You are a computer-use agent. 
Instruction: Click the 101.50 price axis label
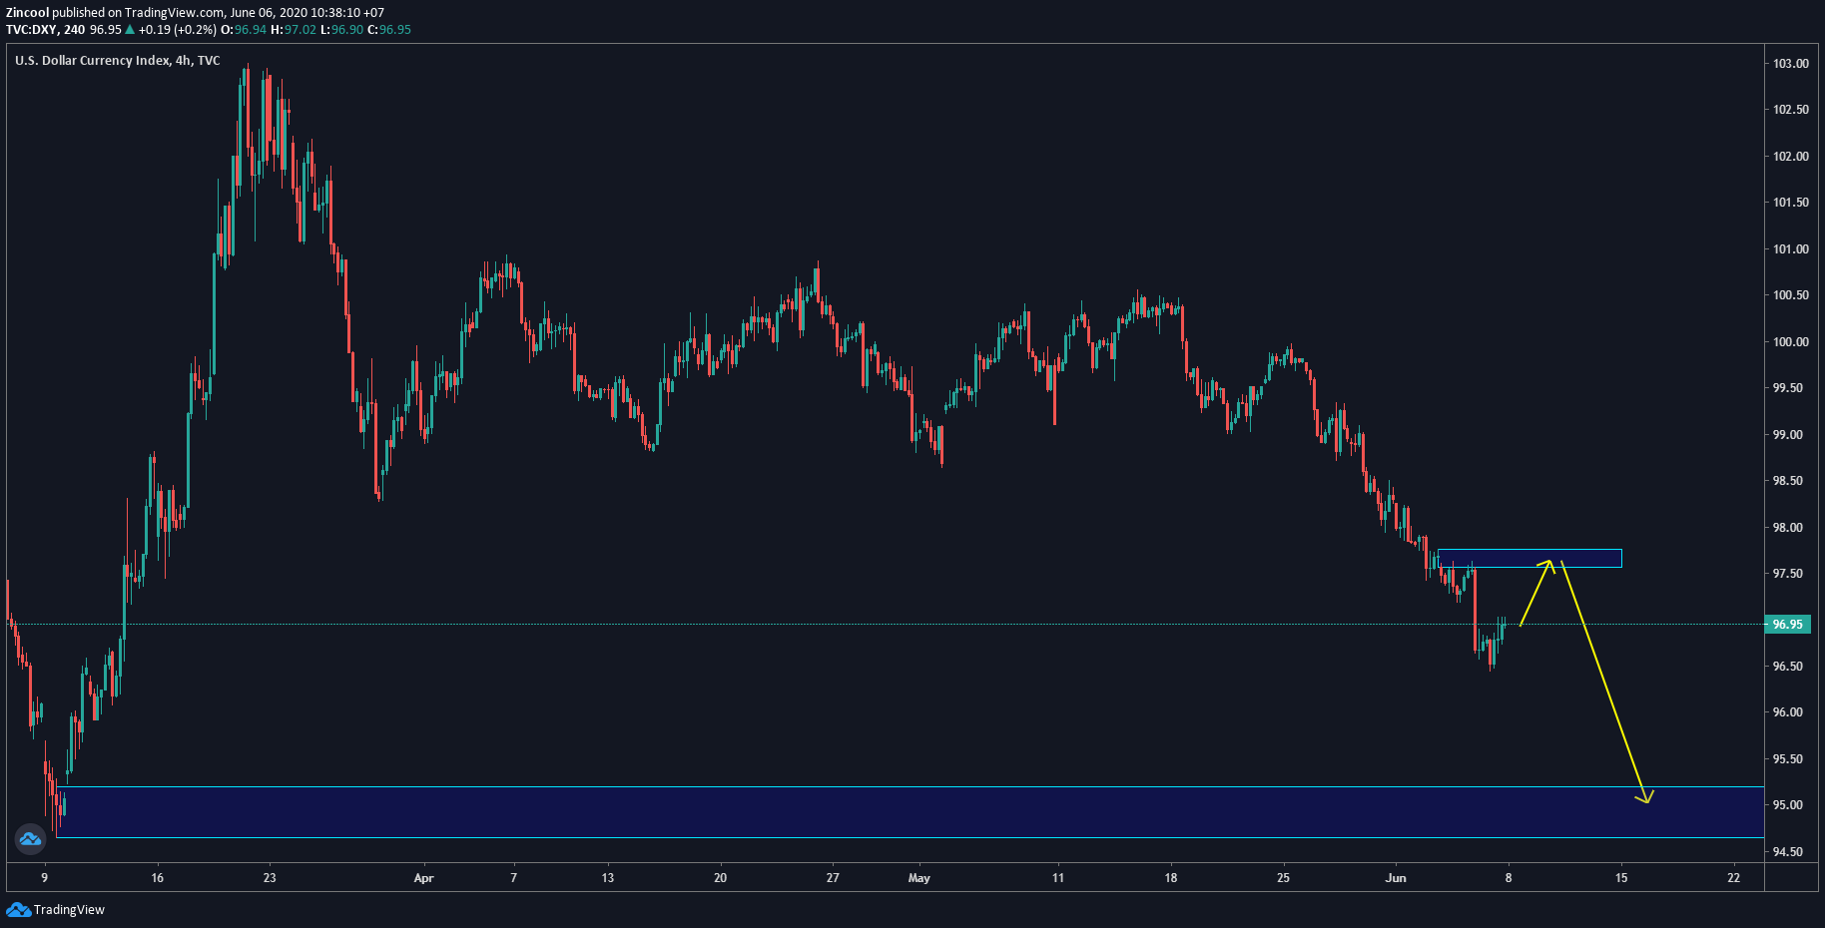click(x=1790, y=203)
